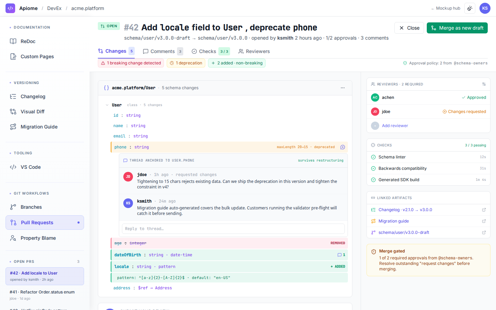Click the reviewers settings icon
Image resolution: width=496 pixels, height=310 pixels.
click(484, 84)
